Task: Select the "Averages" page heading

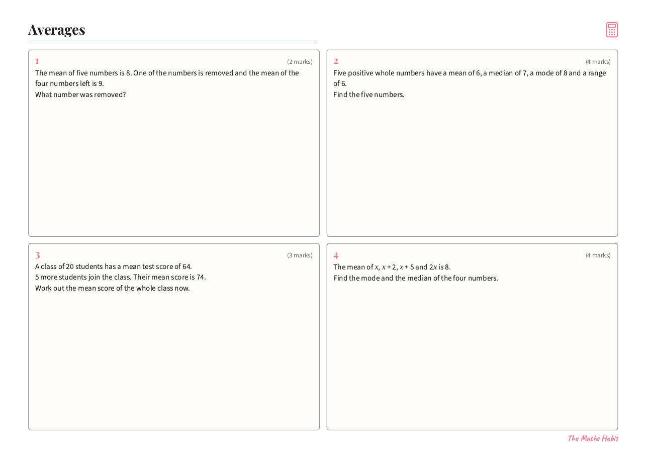Action: (x=57, y=30)
